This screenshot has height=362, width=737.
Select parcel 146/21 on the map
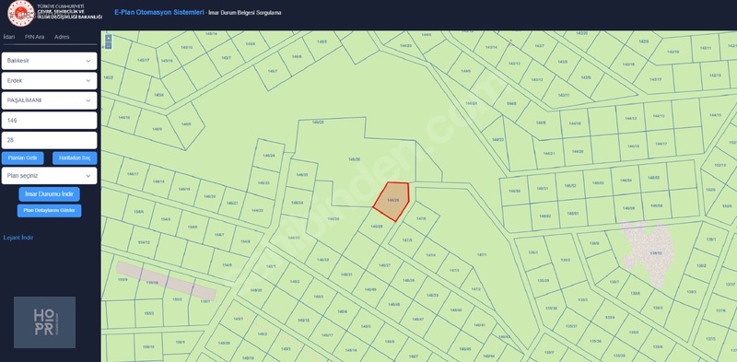(232, 203)
